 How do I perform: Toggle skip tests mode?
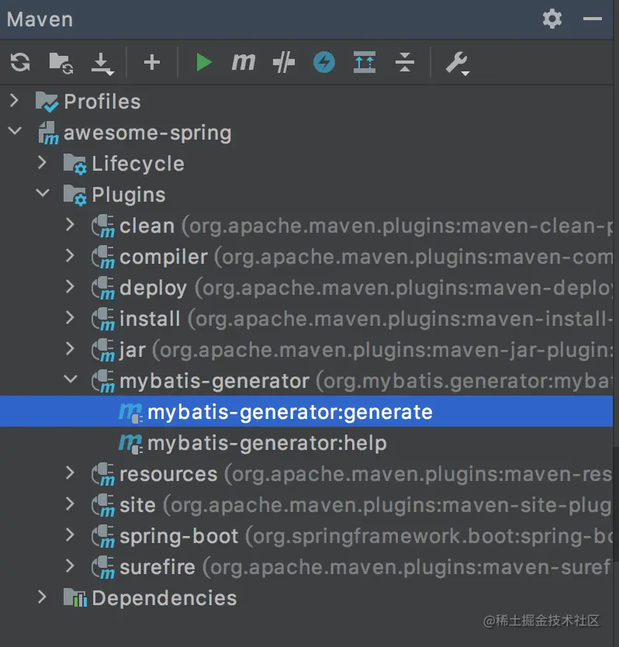click(x=284, y=63)
